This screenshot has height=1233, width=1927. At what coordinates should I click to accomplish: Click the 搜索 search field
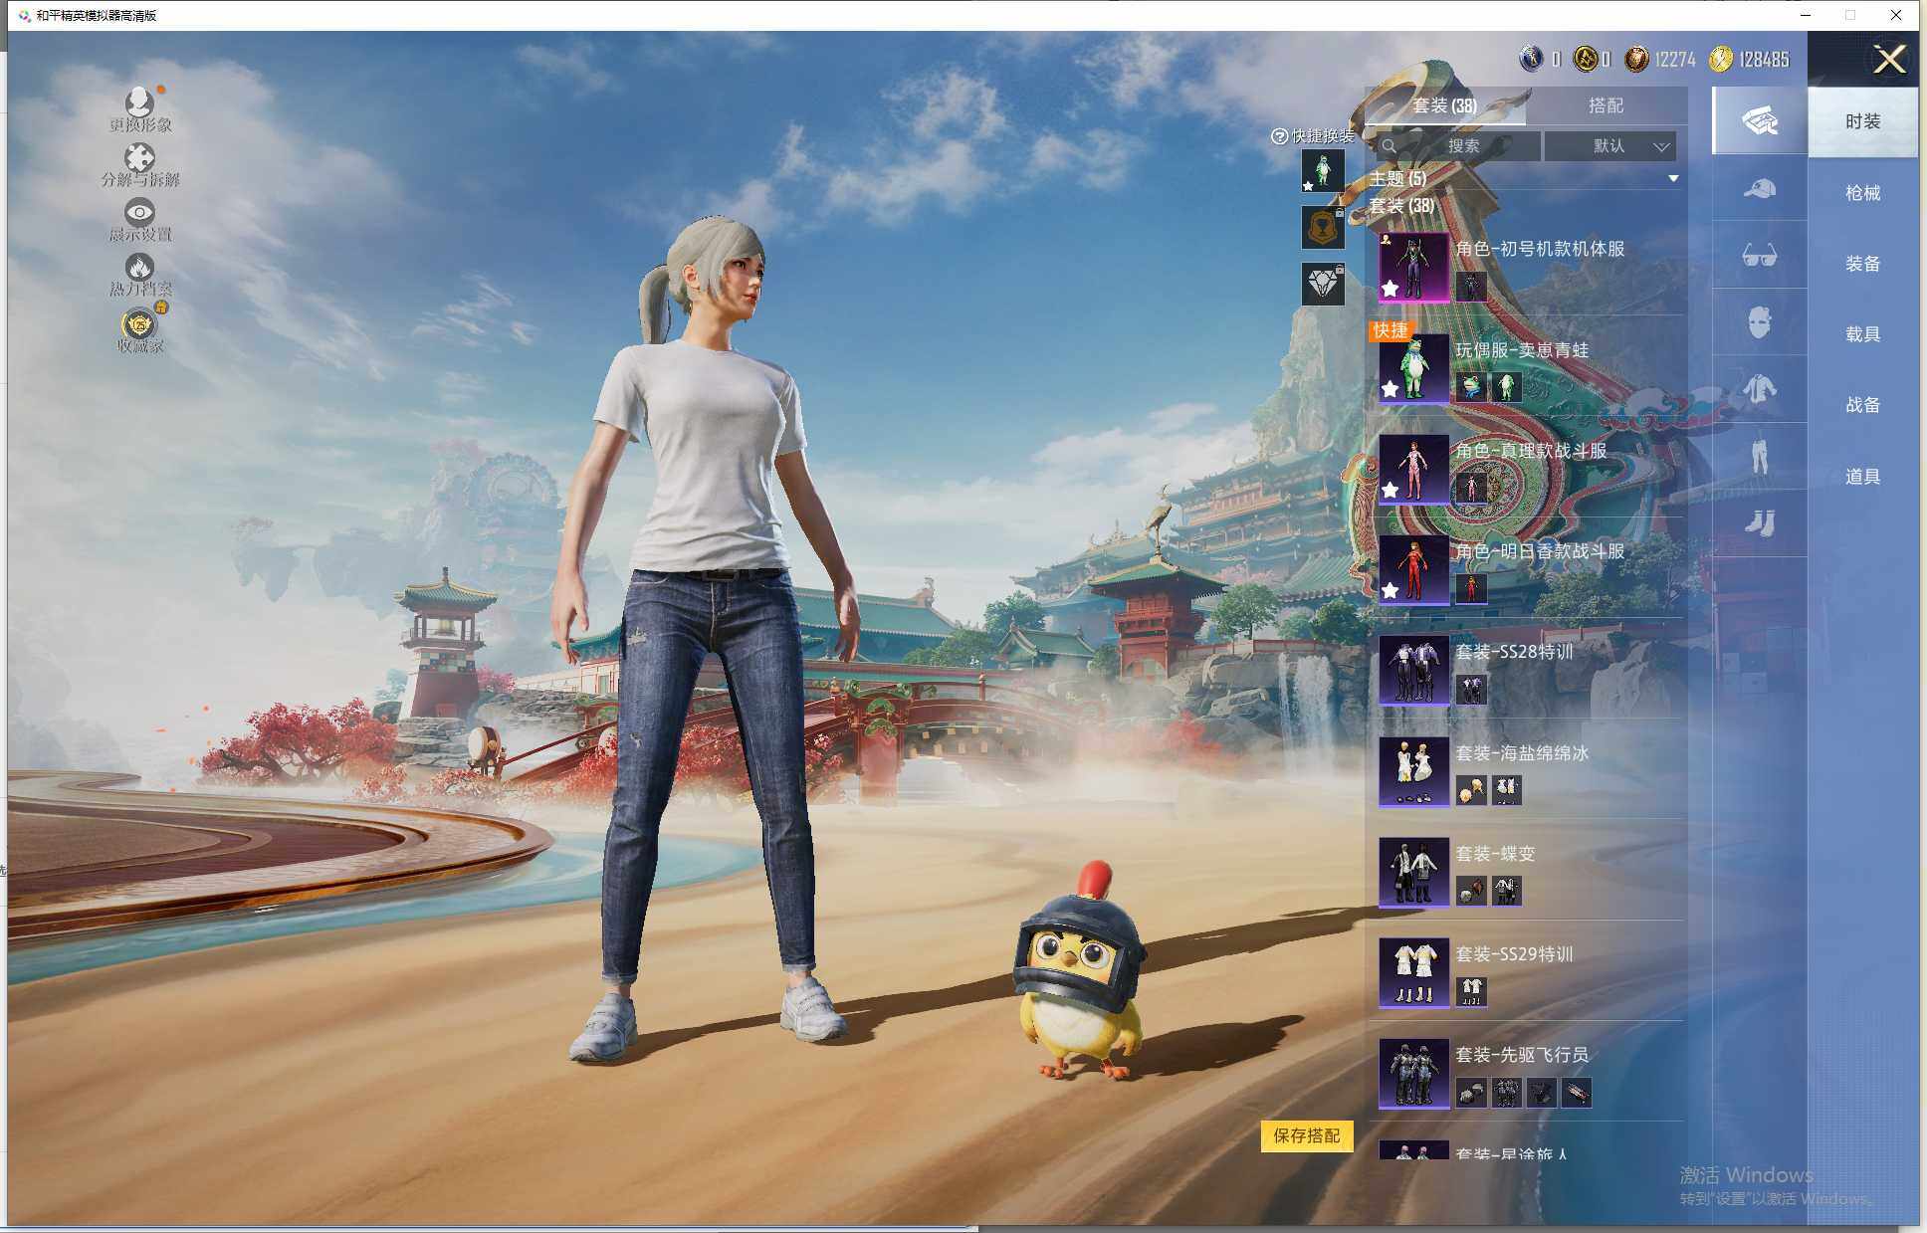click(x=1460, y=146)
